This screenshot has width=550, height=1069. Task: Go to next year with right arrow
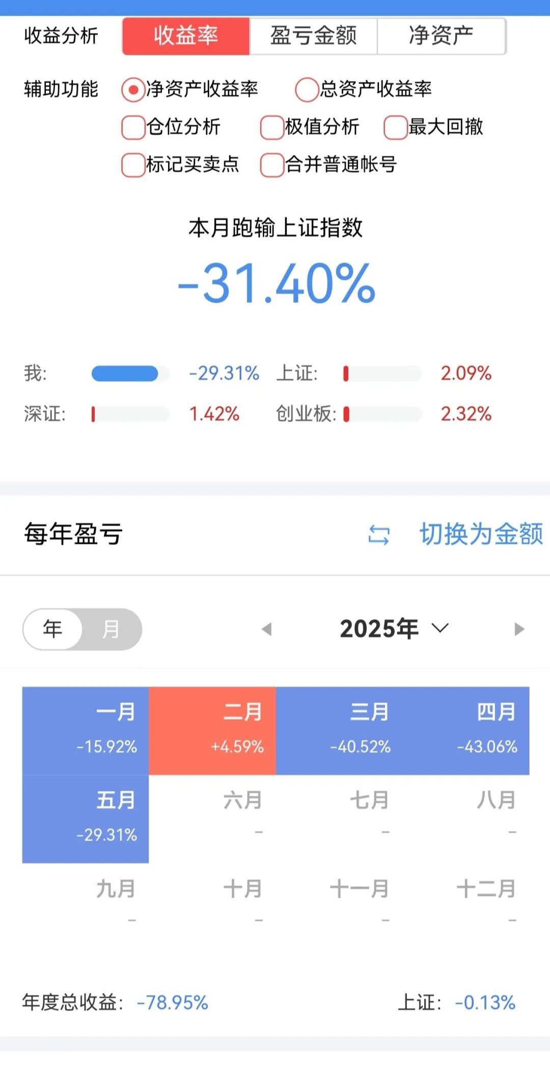[519, 629]
